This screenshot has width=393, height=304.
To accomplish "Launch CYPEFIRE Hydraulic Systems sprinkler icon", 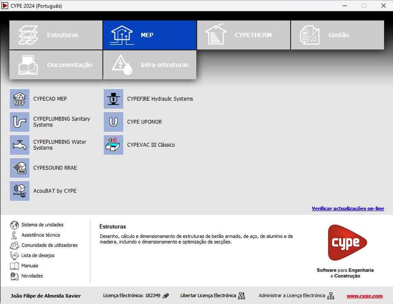I will [x=113, y=99].
